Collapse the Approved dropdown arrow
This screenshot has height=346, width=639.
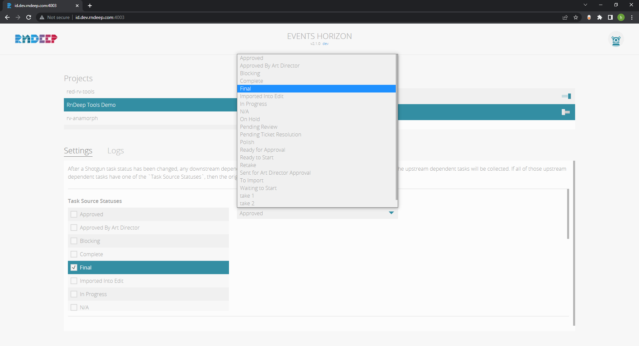391,213
